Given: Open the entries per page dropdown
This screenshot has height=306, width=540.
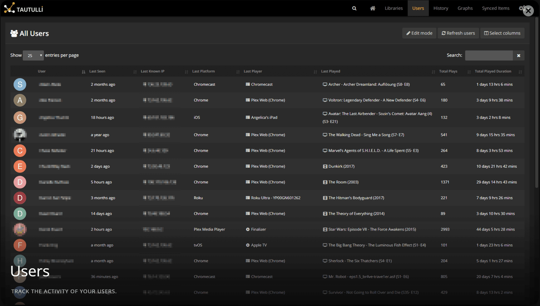Looking at the screenshot, I should tap(33, 55).
